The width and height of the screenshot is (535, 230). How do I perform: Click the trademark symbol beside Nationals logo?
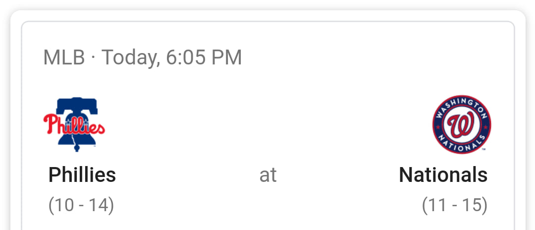click(x=484, y=150)
